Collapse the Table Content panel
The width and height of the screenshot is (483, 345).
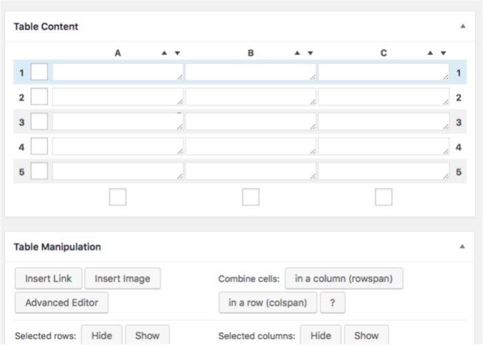463,27
